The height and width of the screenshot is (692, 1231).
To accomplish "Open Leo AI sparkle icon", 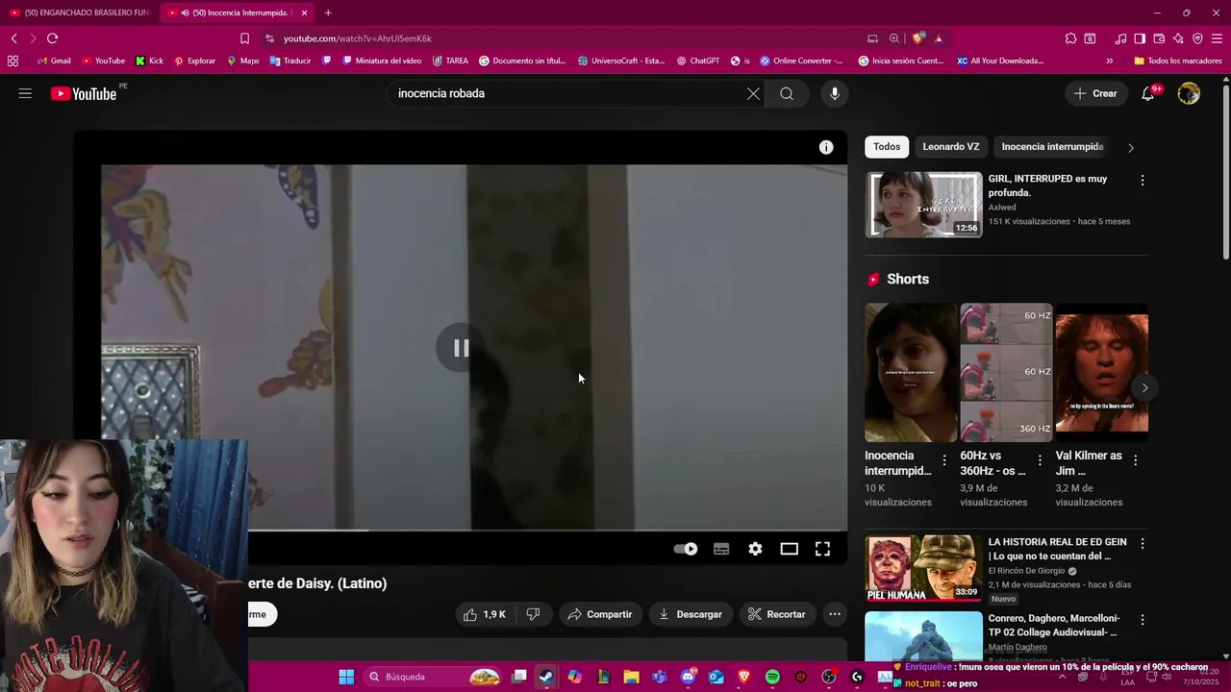I will pyautogui.click(x=1178, y=38).
